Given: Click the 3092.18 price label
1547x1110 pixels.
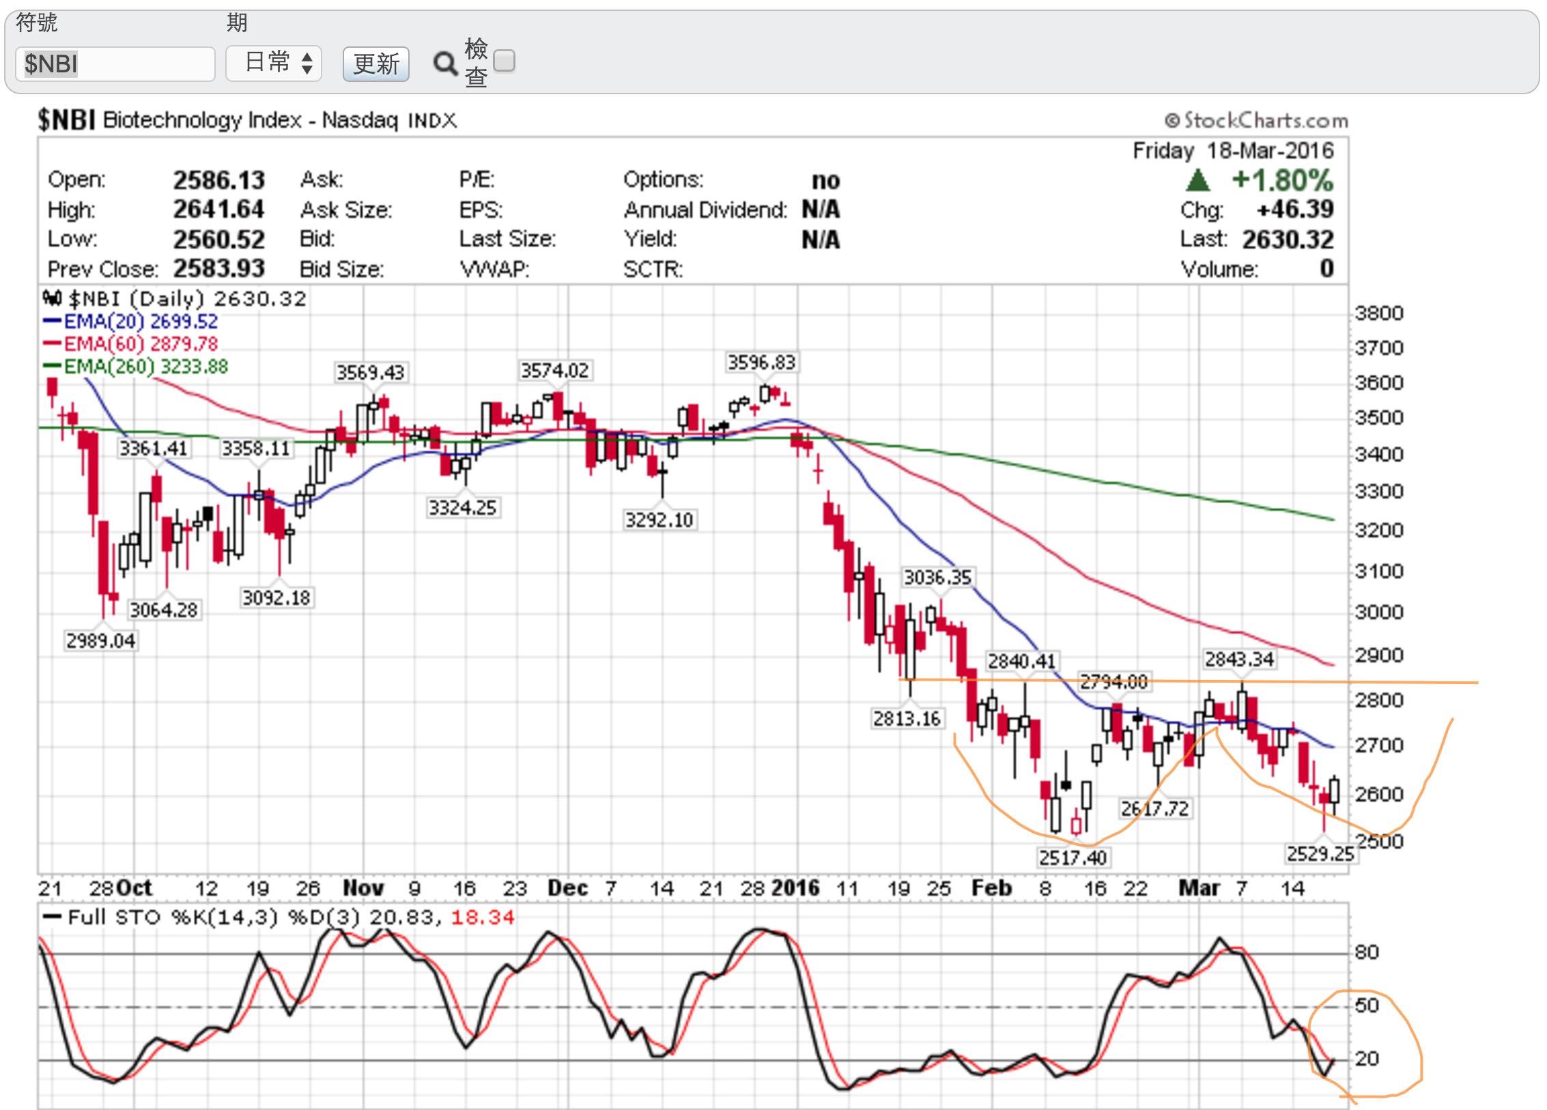Looking at the screenshot, I should pos(276,598).
